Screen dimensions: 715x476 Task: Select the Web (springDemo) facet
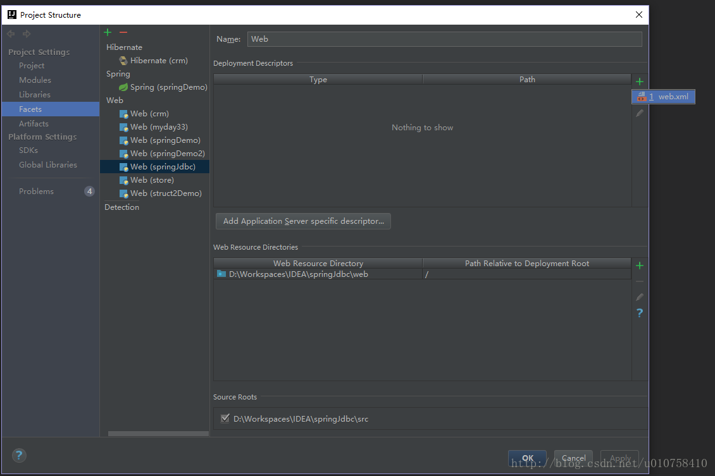(x=159, y=140)
